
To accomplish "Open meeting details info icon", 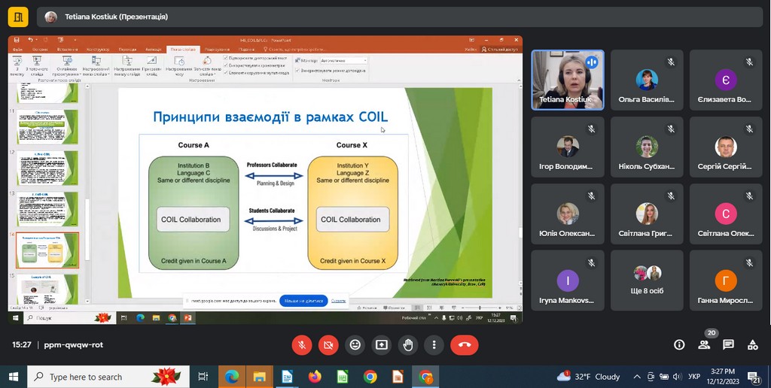I will (679, 345).
